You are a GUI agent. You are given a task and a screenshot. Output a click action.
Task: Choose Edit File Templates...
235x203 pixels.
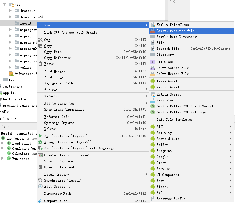coord(192,119)
